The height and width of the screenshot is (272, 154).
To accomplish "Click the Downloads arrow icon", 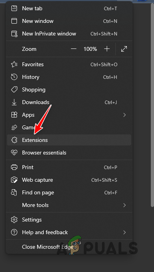I will [x=14, y=102].
